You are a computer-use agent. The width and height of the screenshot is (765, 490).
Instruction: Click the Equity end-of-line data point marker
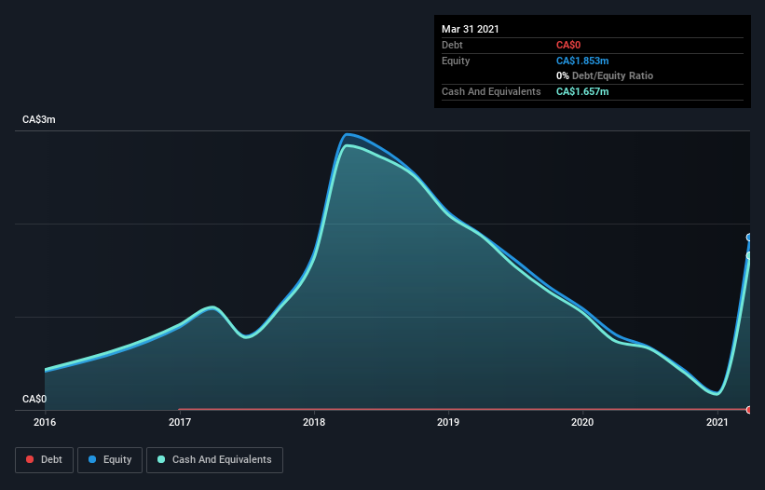click(x=749, y=238)
